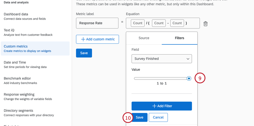Select the second Count in the equation
This screenshot has width=254, height=126.
(x=159, y=23)
